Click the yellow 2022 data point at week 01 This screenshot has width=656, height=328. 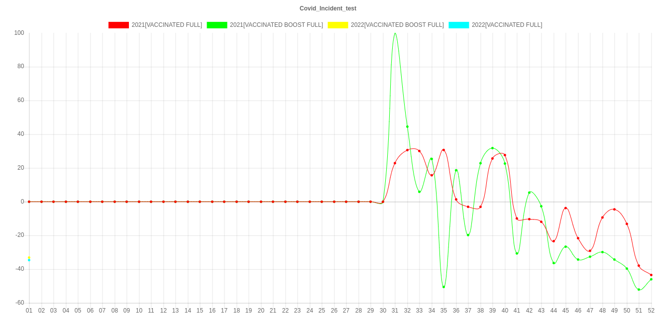point(29,257)
